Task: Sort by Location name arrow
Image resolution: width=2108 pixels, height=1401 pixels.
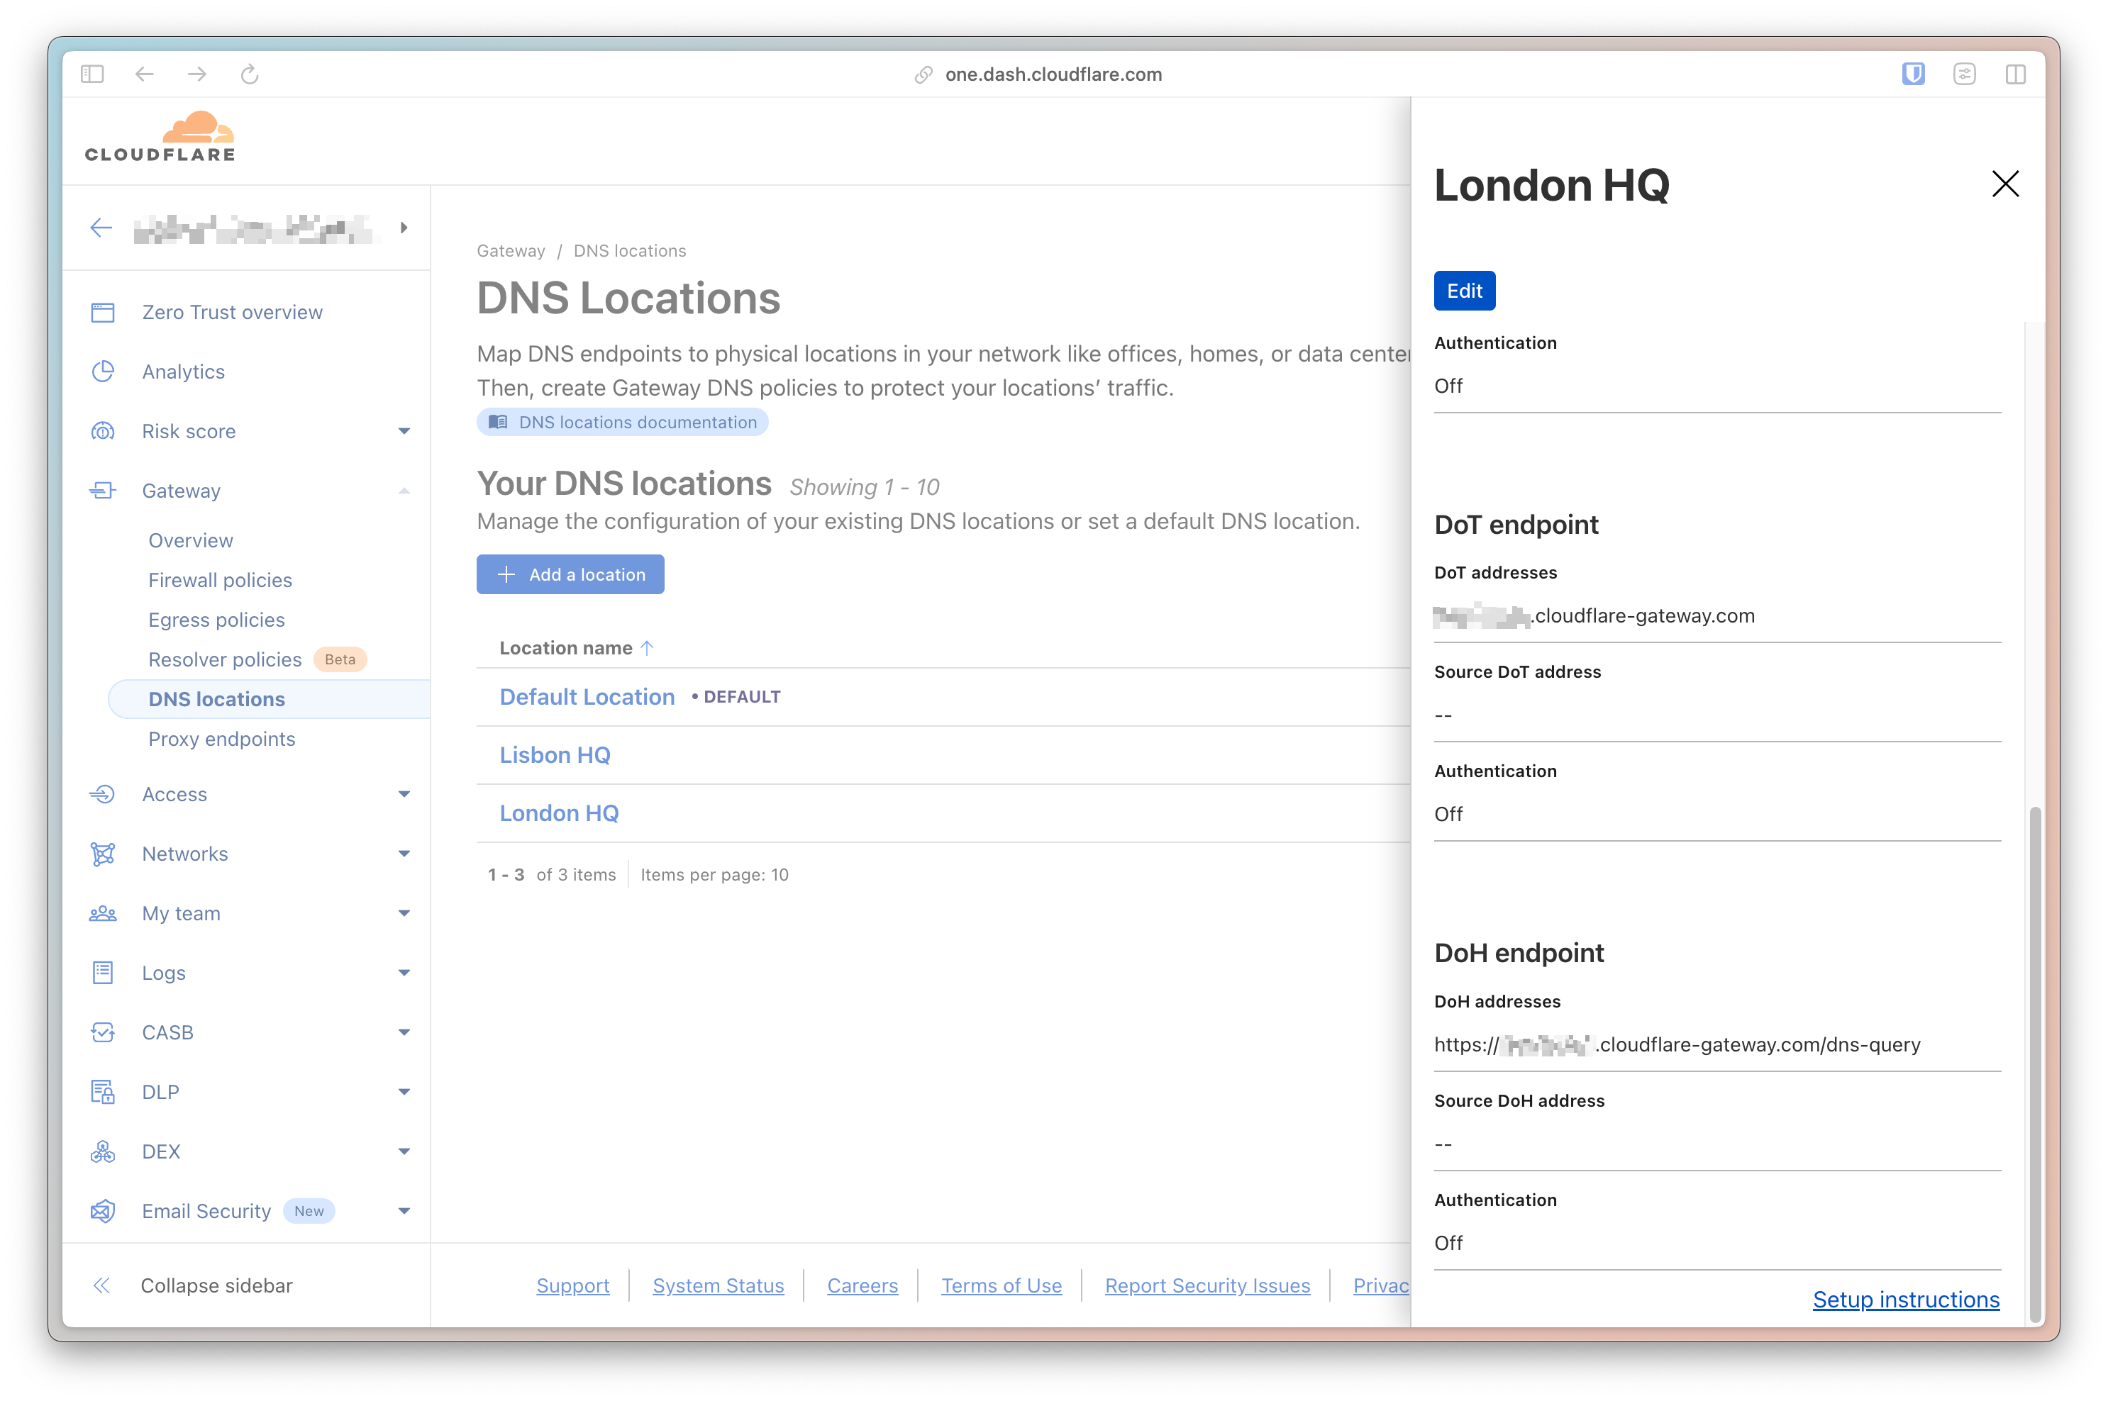Action: [648, 648]
